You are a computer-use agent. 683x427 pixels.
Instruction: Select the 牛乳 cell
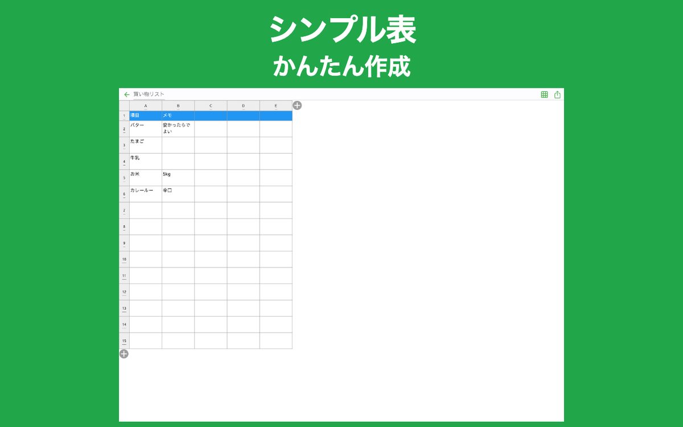[146, 162]
